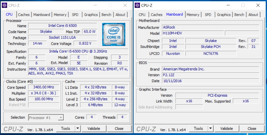Switch to Mainboard tab in left window
This screenshot has width=267, height=135.
coord(42,15)
